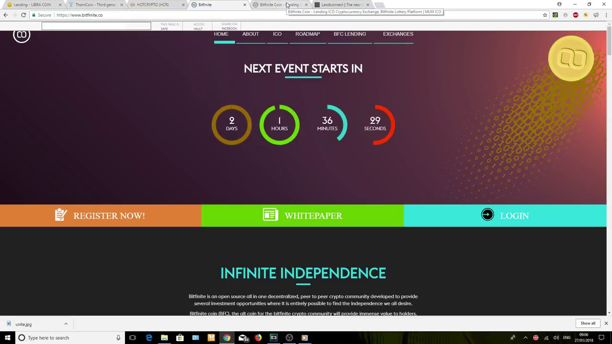Click the Login arrow circle icon
Viewport: 612px width, 344px height.
[487, 215]
